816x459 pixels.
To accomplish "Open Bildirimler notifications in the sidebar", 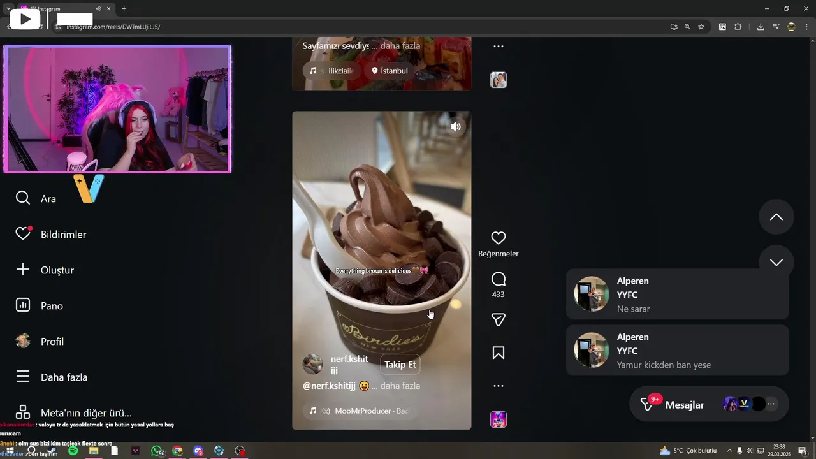I will click(x=51, y=234).
